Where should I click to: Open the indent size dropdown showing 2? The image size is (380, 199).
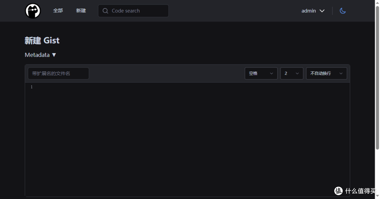click(292, 73)
